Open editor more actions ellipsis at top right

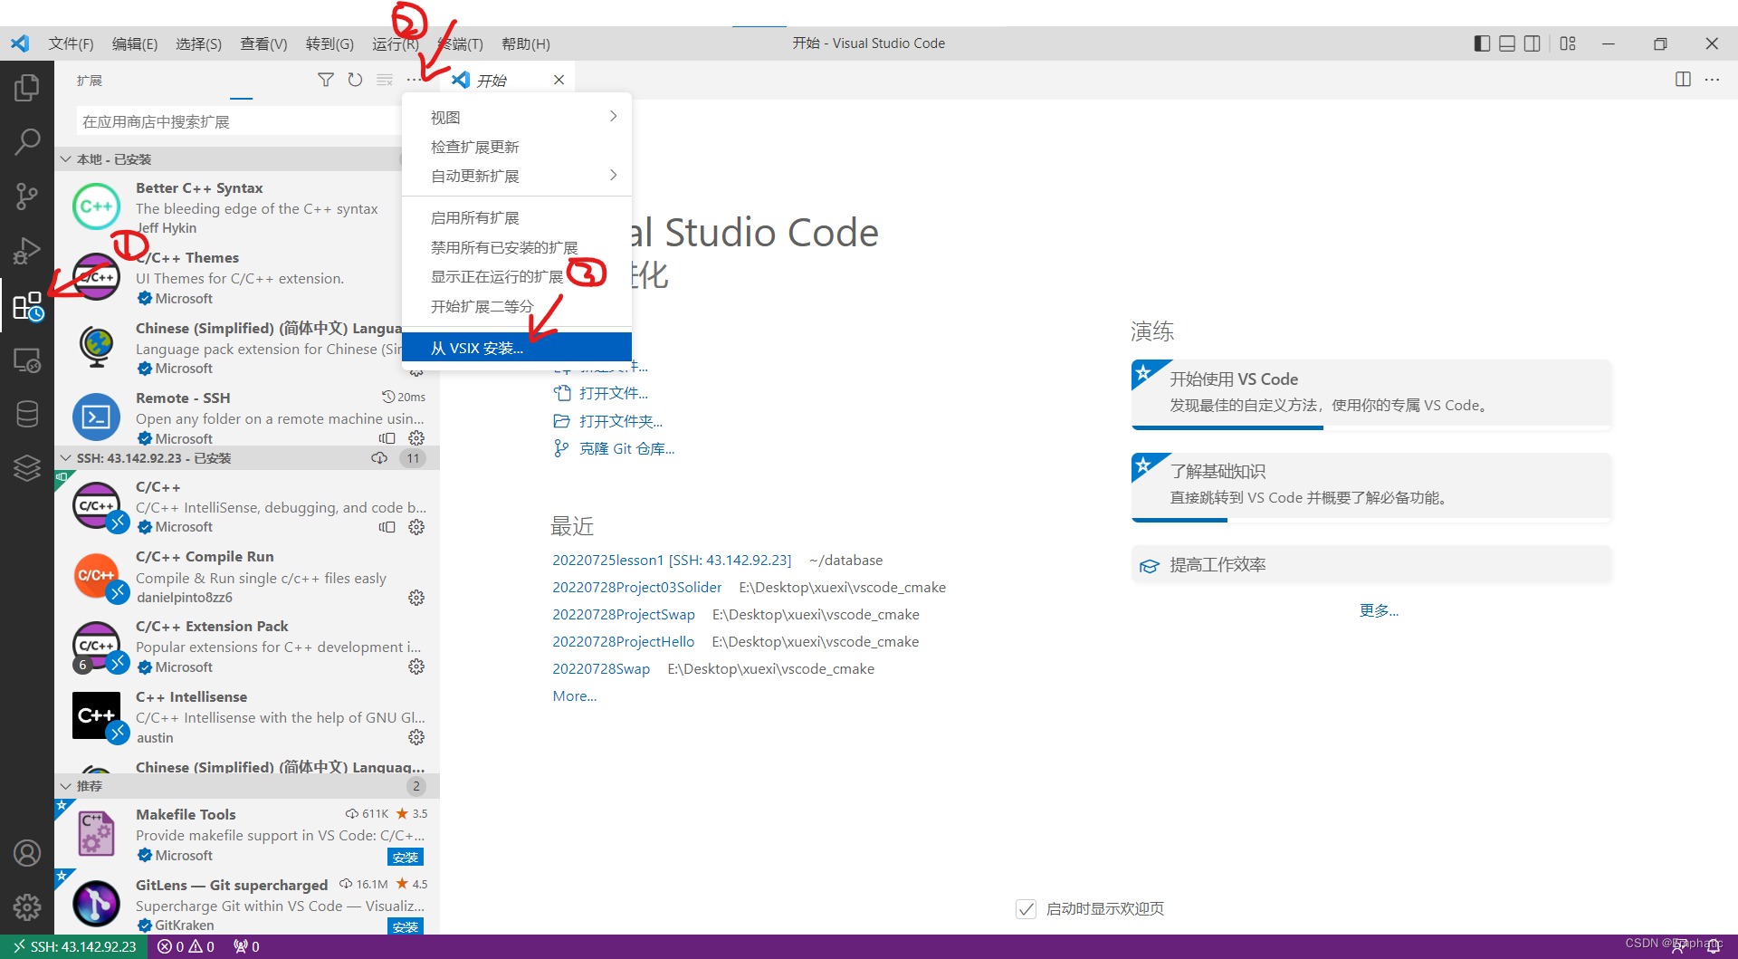1712,80
